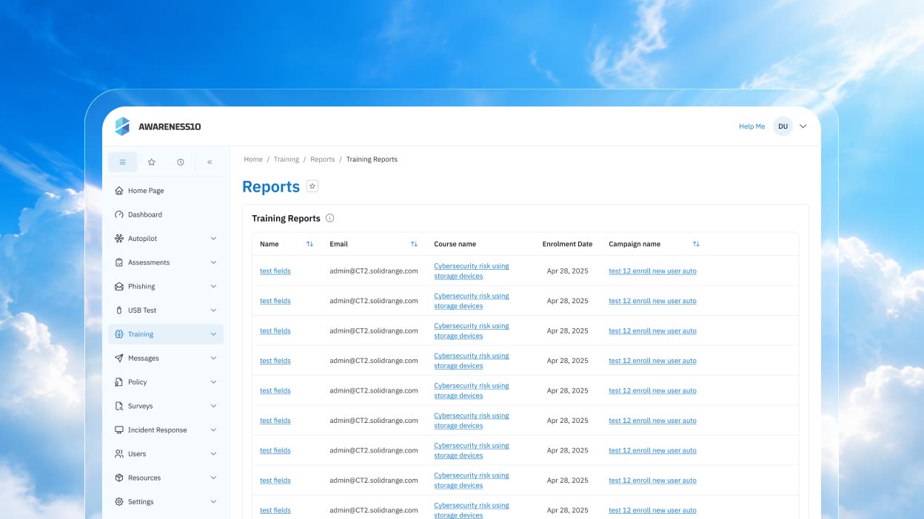
Task: Open first row's test fields name link
Action: pos(275,271)
